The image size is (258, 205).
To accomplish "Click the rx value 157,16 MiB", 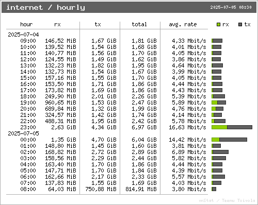I will coord(60,78).
